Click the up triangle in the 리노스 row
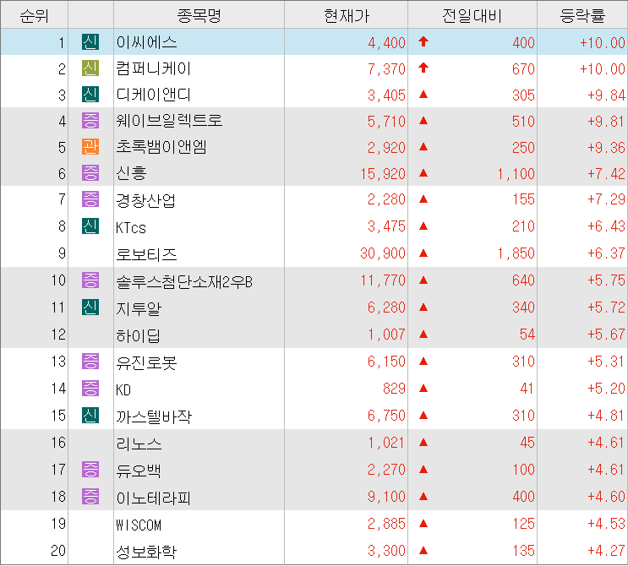628x566 pixels. point(423,443)
